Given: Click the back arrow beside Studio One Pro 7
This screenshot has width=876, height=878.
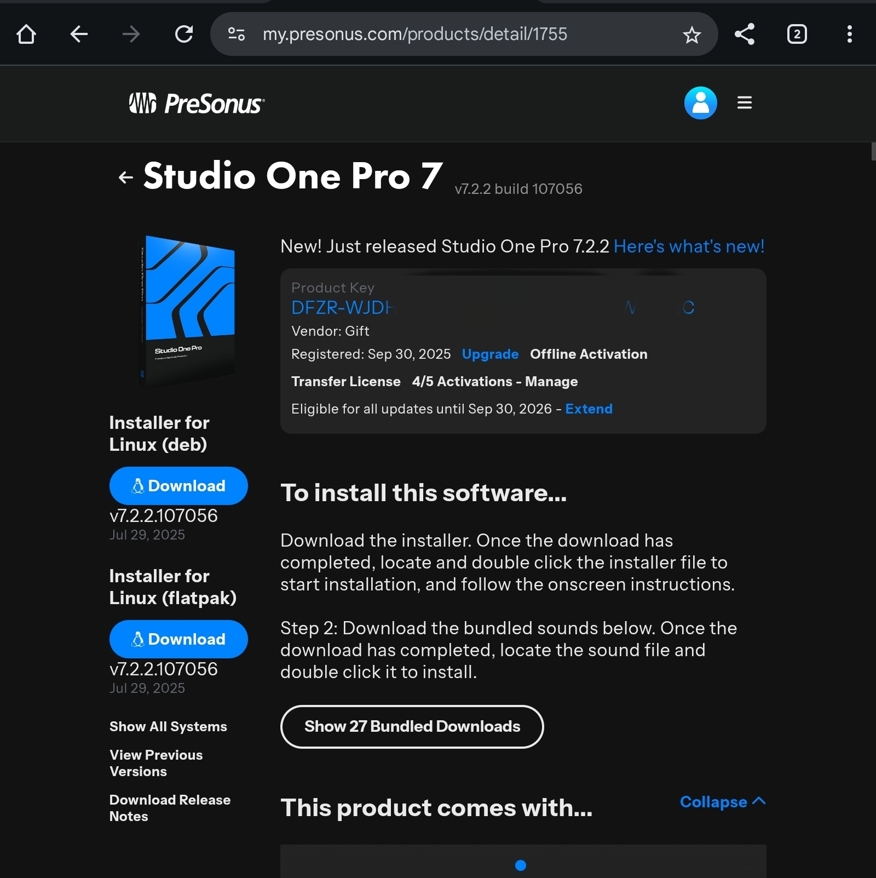Looking at the screenshot, I should (x=126, y=177).
